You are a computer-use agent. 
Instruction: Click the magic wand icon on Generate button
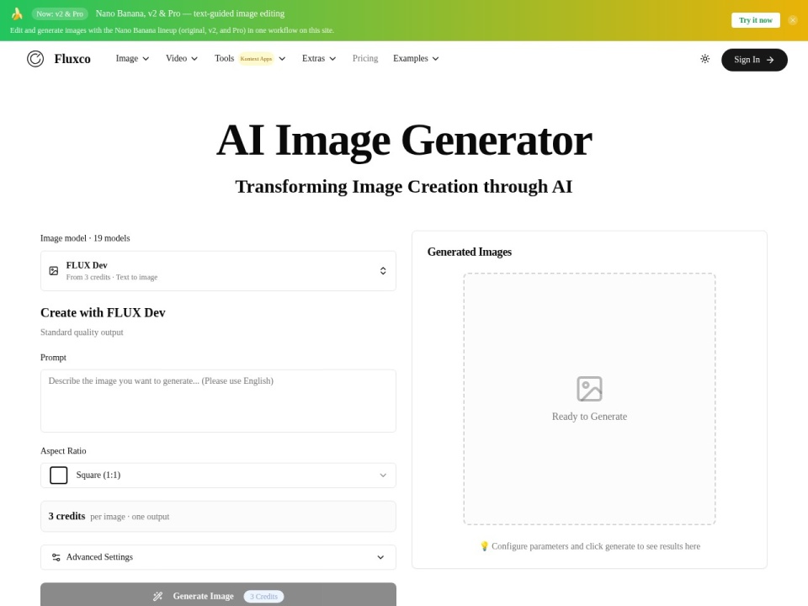pos(157,596)
